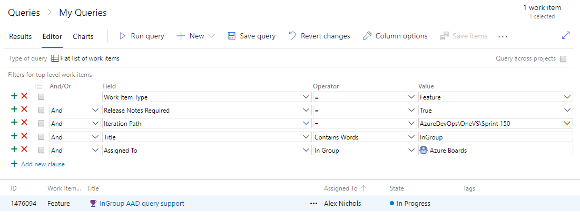Open InGroup AAD query support work item
The image size is (580, 220).
[142, 204]
